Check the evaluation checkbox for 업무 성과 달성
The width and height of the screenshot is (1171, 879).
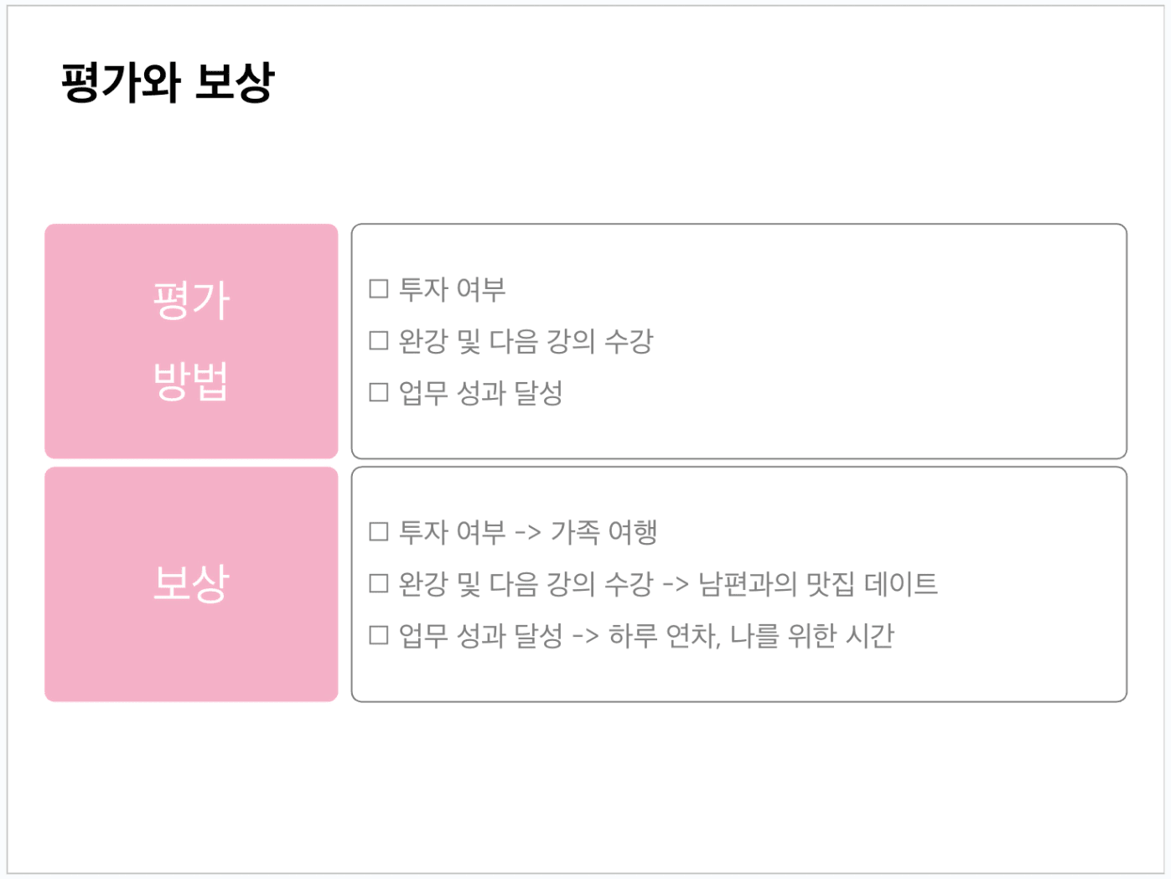379,392
